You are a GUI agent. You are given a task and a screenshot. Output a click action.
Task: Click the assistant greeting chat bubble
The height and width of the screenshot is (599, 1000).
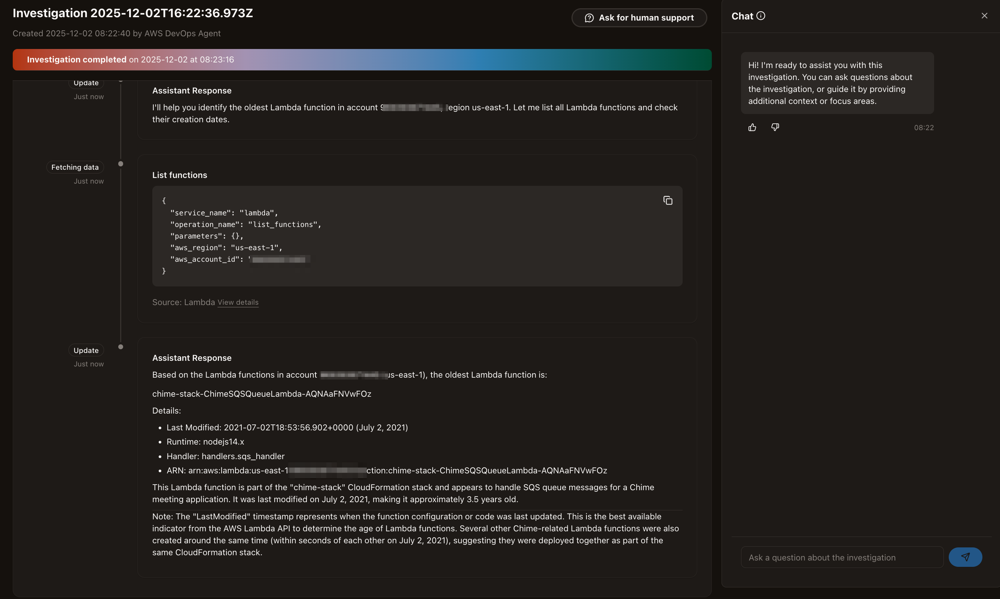pyautogui.click(x=837, y=83)
